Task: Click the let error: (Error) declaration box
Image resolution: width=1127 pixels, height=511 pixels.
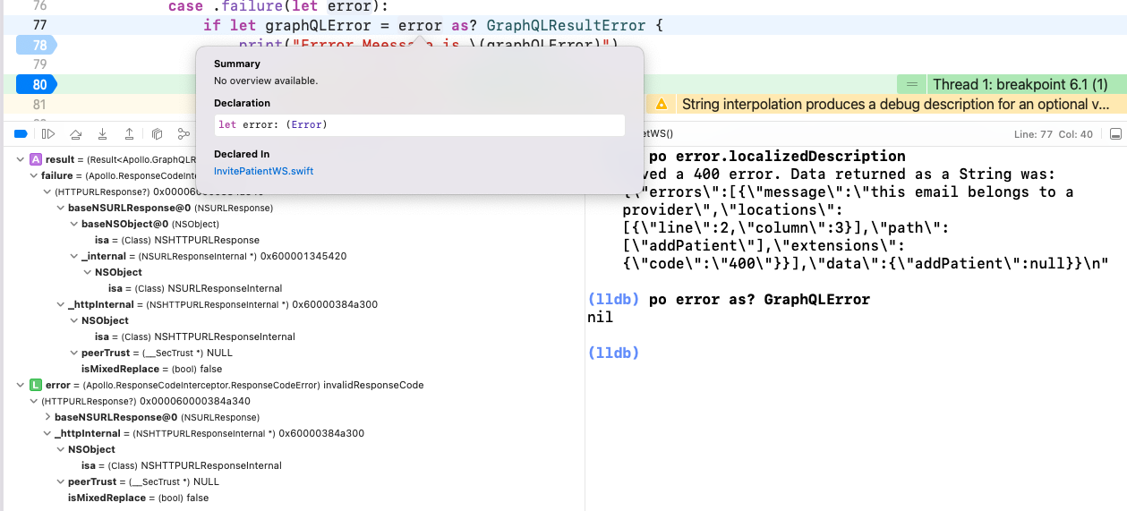Action: pyautogui.click(x=419, y=124)
